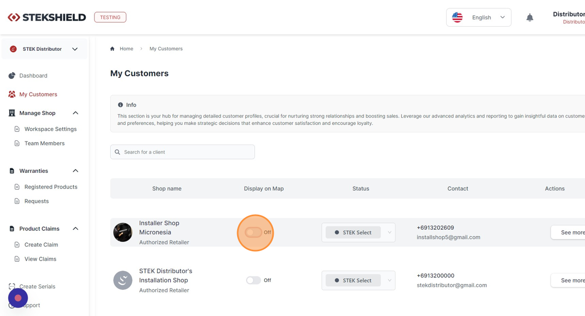585x316 pixels.
Task: Select My Customers in sidebar
Action: [38, 95]
